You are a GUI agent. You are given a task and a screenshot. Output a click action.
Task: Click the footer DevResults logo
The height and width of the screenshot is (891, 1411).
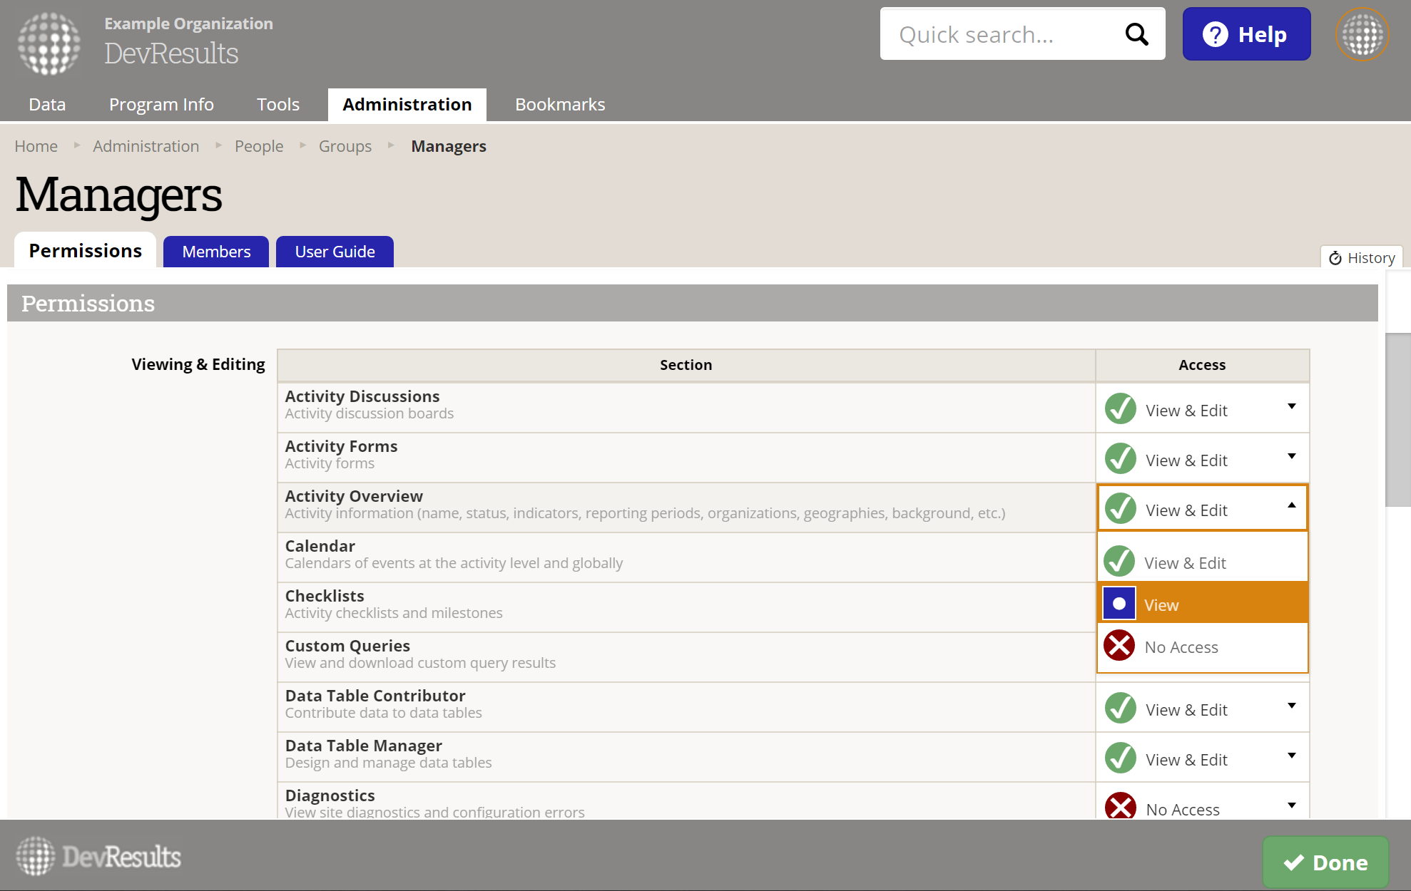pos(98,856)
